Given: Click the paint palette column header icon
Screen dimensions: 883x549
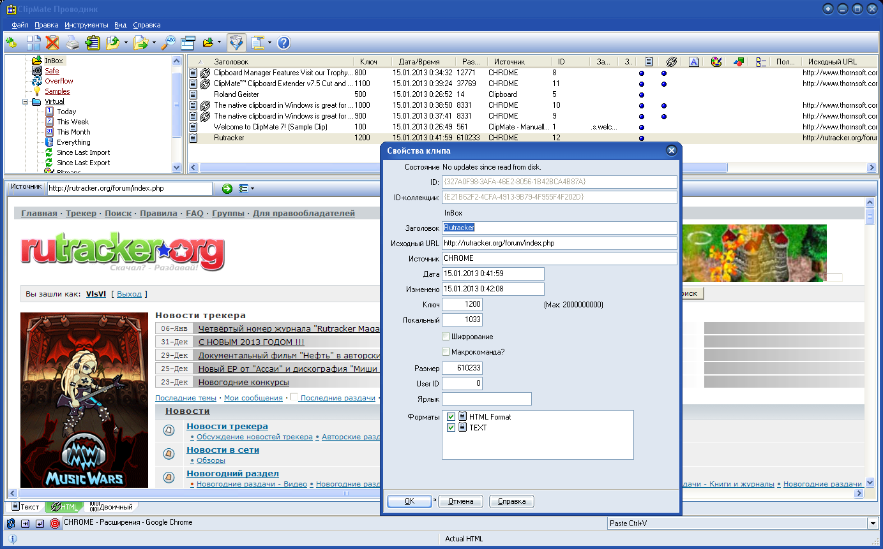Looking at the screenshot, I should 716,62.
